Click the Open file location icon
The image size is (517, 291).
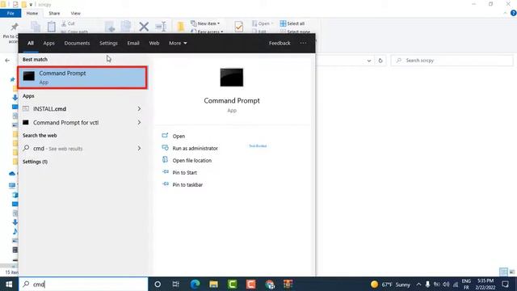tap(165, 160)
